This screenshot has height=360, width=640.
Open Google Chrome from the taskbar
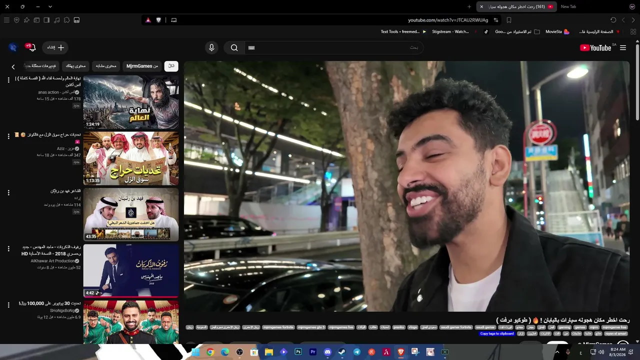(210, 352)
